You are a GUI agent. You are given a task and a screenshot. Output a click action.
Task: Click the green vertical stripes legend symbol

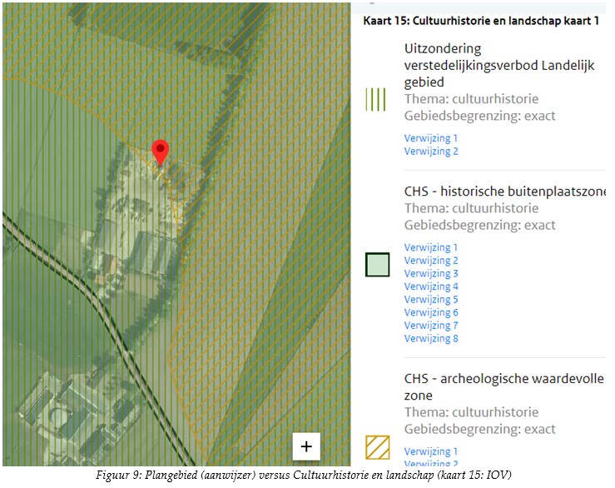(x=376, y=99)
